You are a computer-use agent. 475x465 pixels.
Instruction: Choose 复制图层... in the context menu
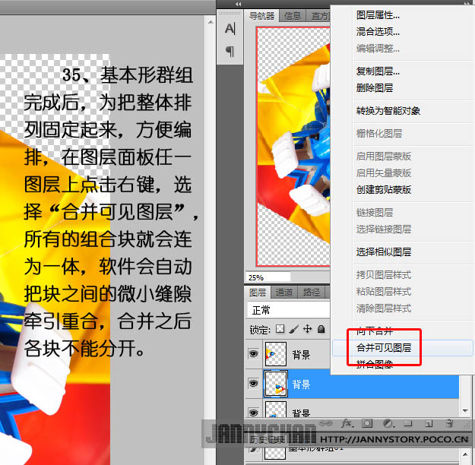pos(378,71)
